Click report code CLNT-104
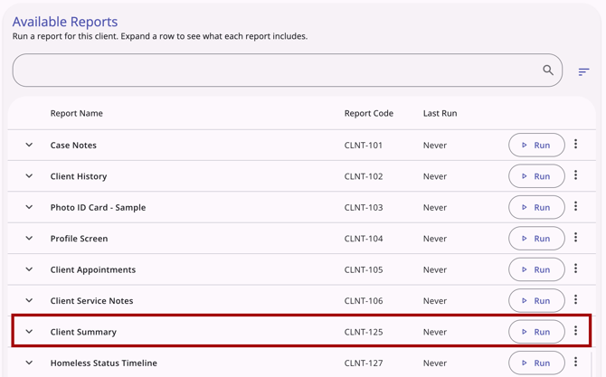606x377 pixels. coord(364,239)
